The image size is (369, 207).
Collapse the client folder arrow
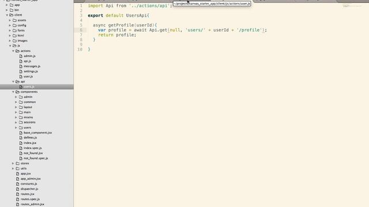(x=7, y=15)
